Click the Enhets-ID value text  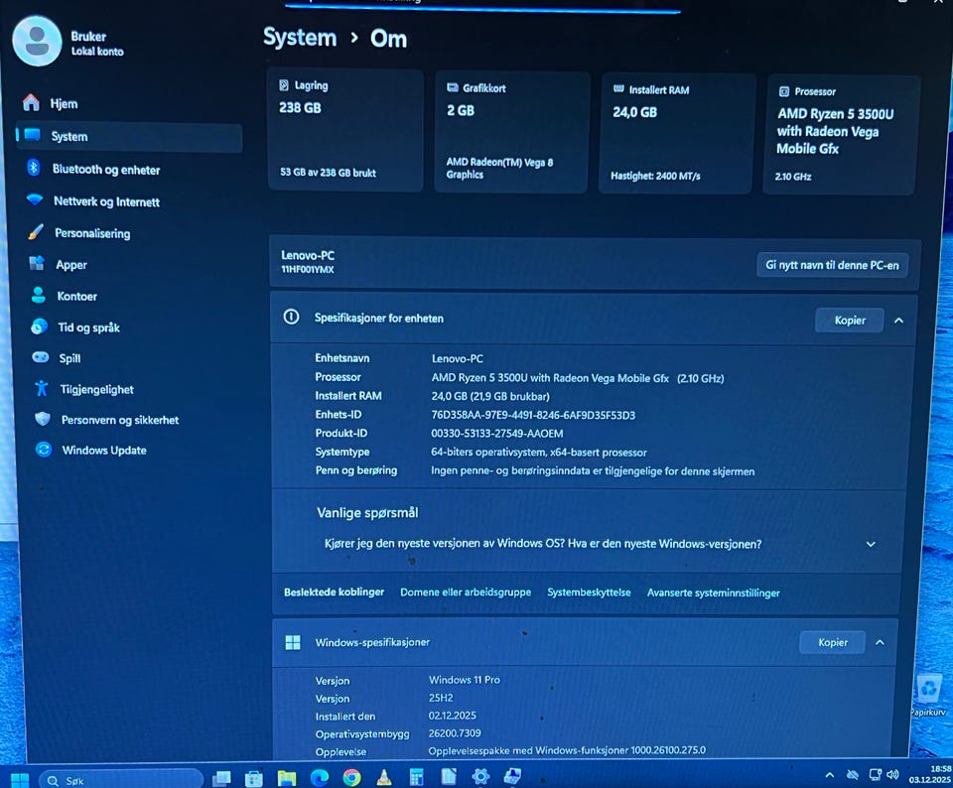coord(533,415)
